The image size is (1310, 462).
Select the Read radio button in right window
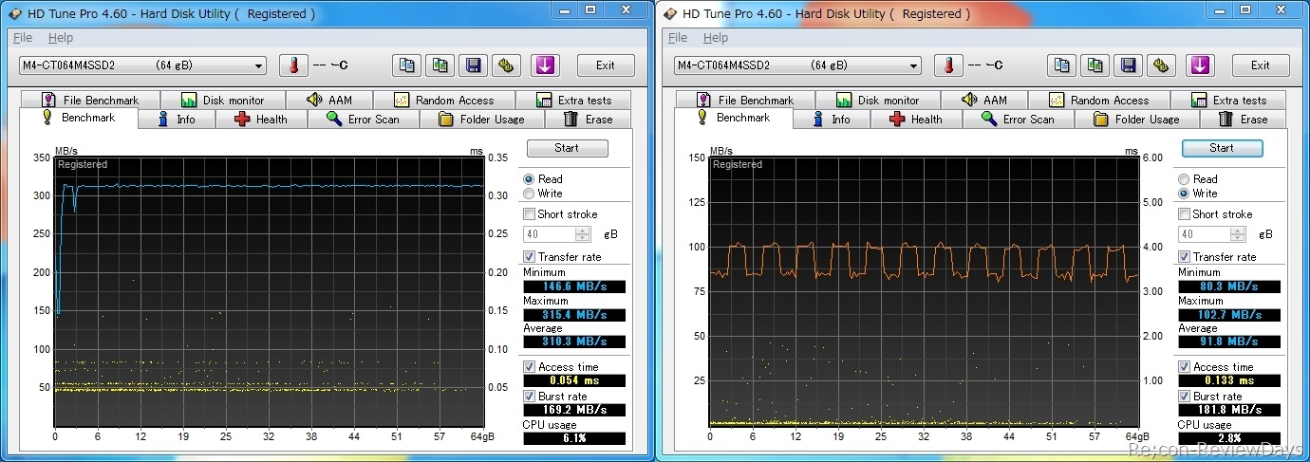point(1184,179)
